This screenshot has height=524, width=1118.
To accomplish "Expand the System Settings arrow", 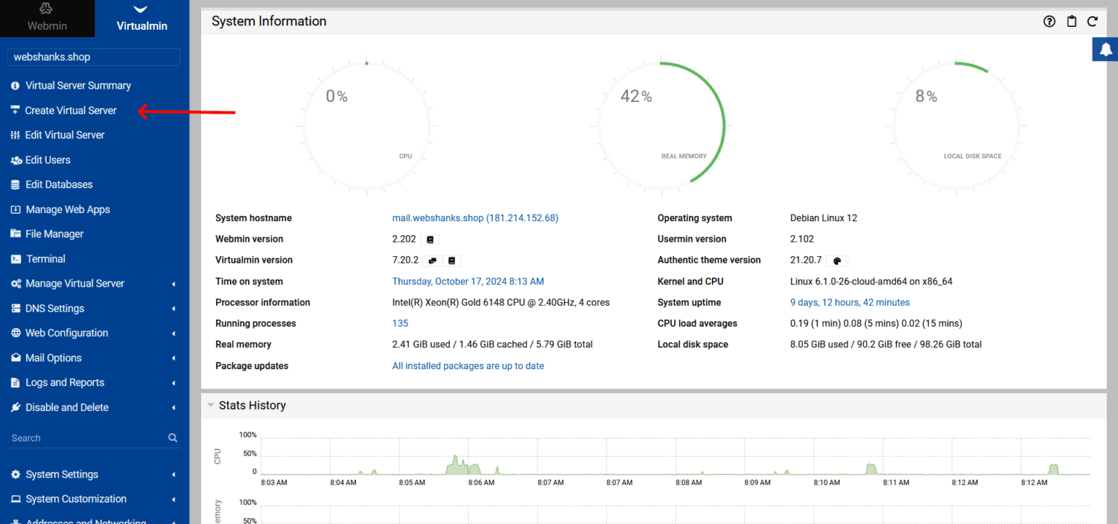I will click(x=173, y=475).
